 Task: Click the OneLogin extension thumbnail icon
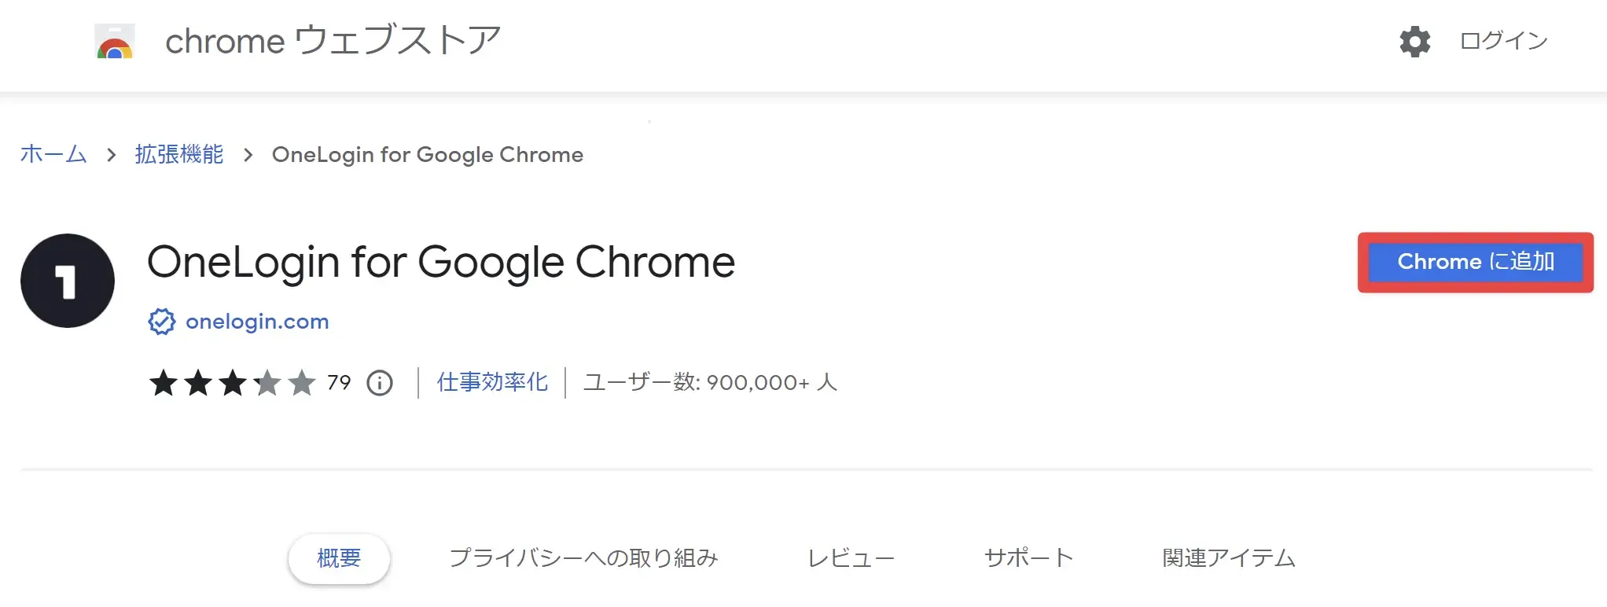(x=68, y=280)
